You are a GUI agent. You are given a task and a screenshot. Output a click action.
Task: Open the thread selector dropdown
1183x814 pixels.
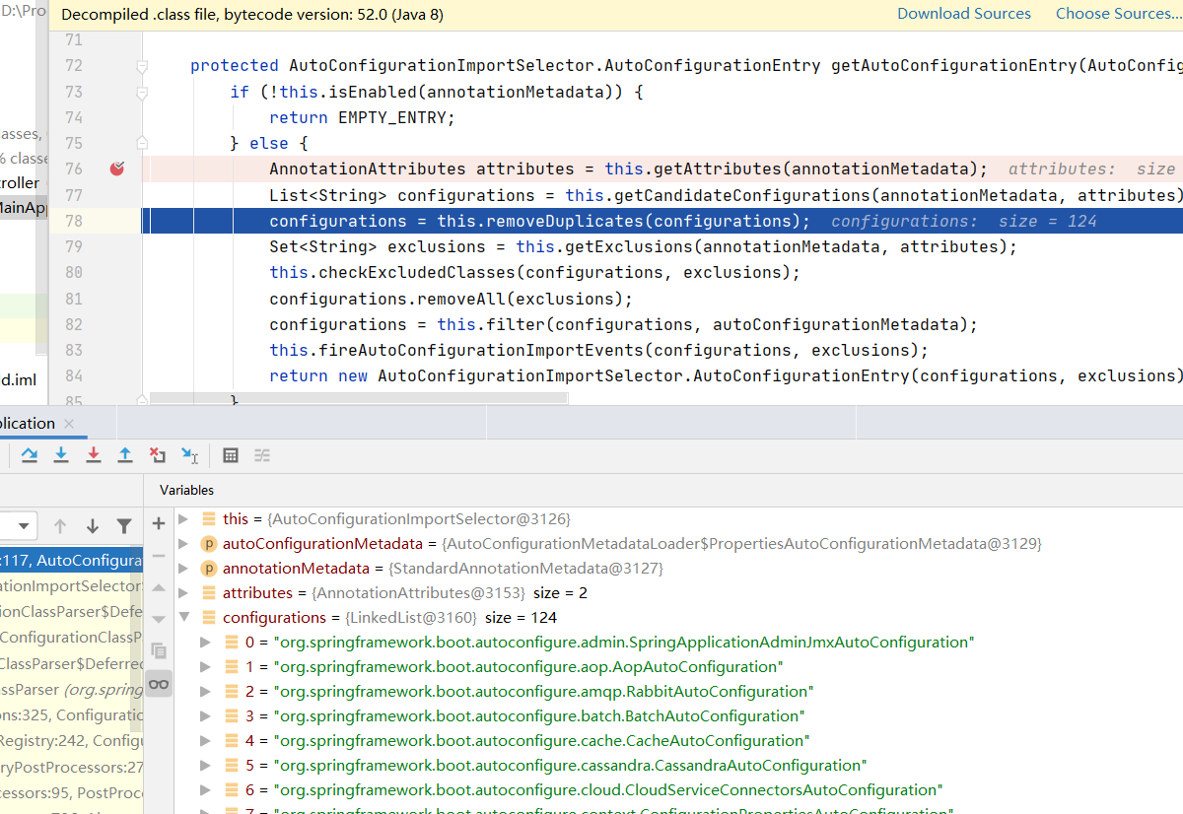pyautogui.click(x=20, y=526)
